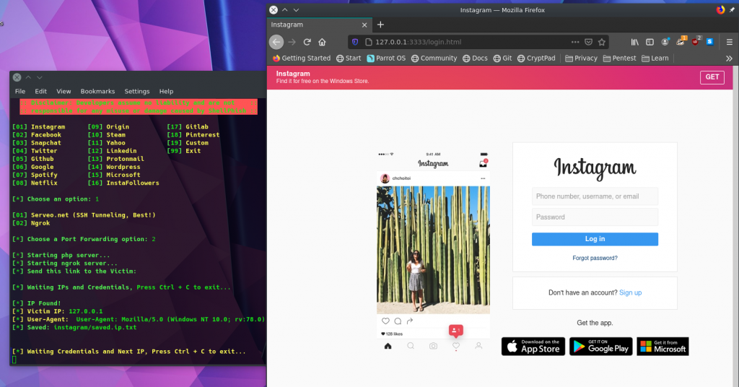Click the Firefox logo in the titlebar

tap(721, 10)
